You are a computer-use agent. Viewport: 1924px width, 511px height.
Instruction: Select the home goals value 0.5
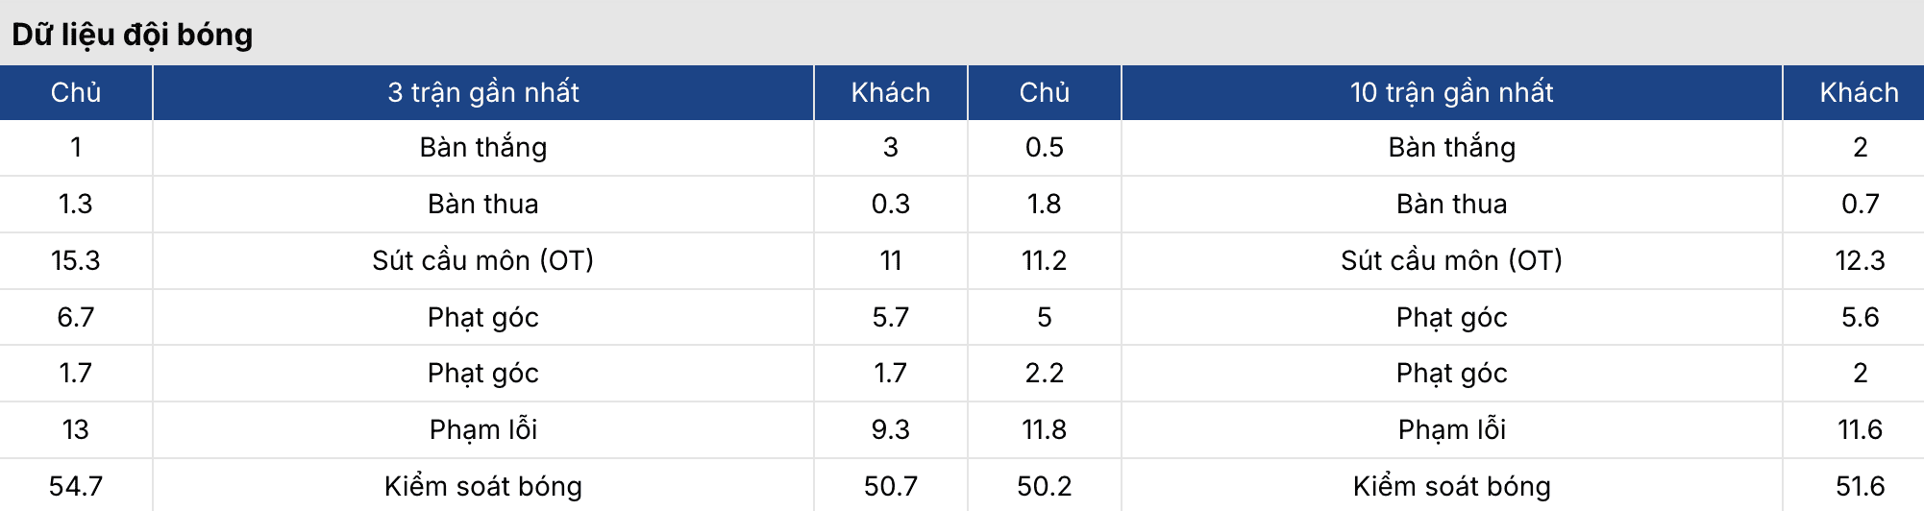[x=1044, y=147]
